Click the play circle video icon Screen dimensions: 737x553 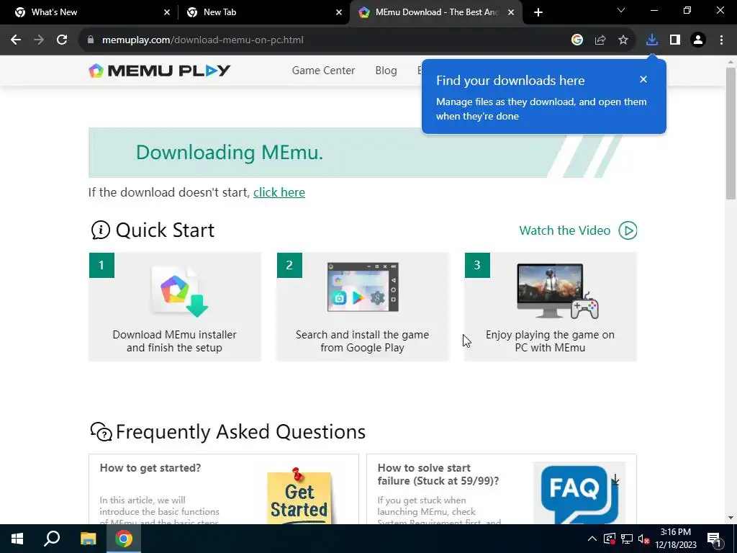point(628,230)
